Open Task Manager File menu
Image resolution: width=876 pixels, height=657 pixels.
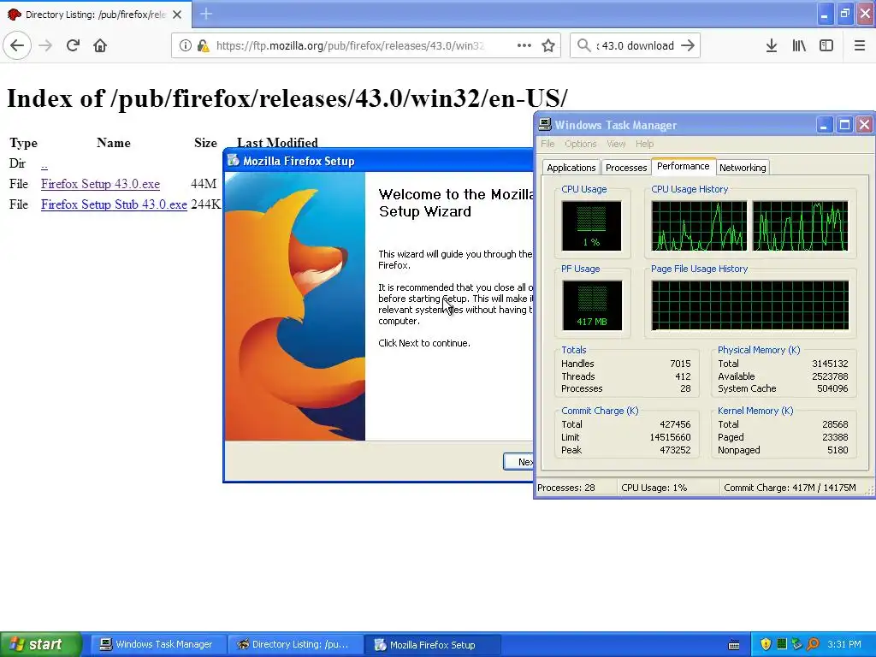547,144
